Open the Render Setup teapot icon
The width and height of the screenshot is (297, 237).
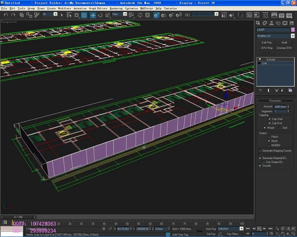274,15
